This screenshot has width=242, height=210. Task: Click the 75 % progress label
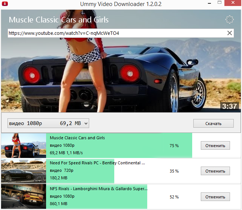[x=174, y=146]
